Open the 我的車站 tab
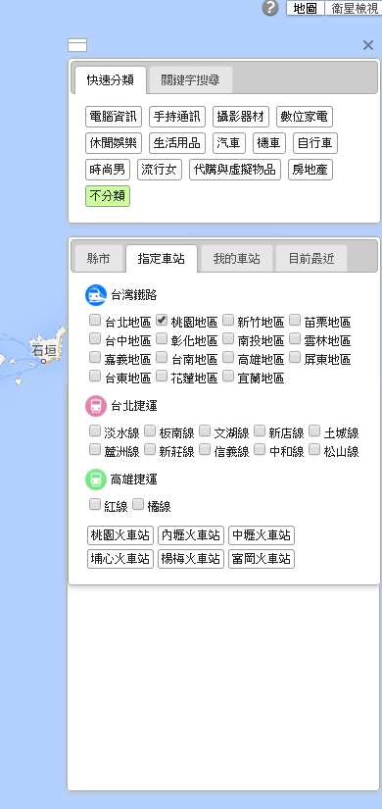The height and width of the screenshot is (809, 382). pos(237,259)
